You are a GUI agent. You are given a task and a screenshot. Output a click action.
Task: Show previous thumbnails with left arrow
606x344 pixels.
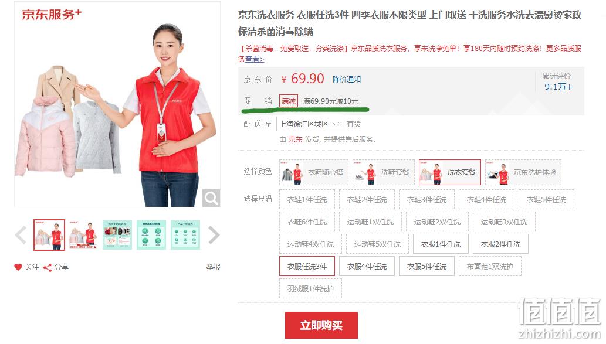pyautogui.click(x=21, y=235)
